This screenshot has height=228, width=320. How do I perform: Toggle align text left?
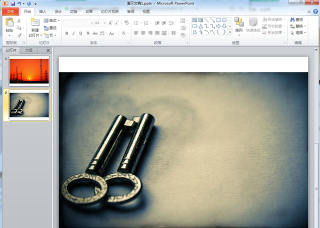[136, 33]
